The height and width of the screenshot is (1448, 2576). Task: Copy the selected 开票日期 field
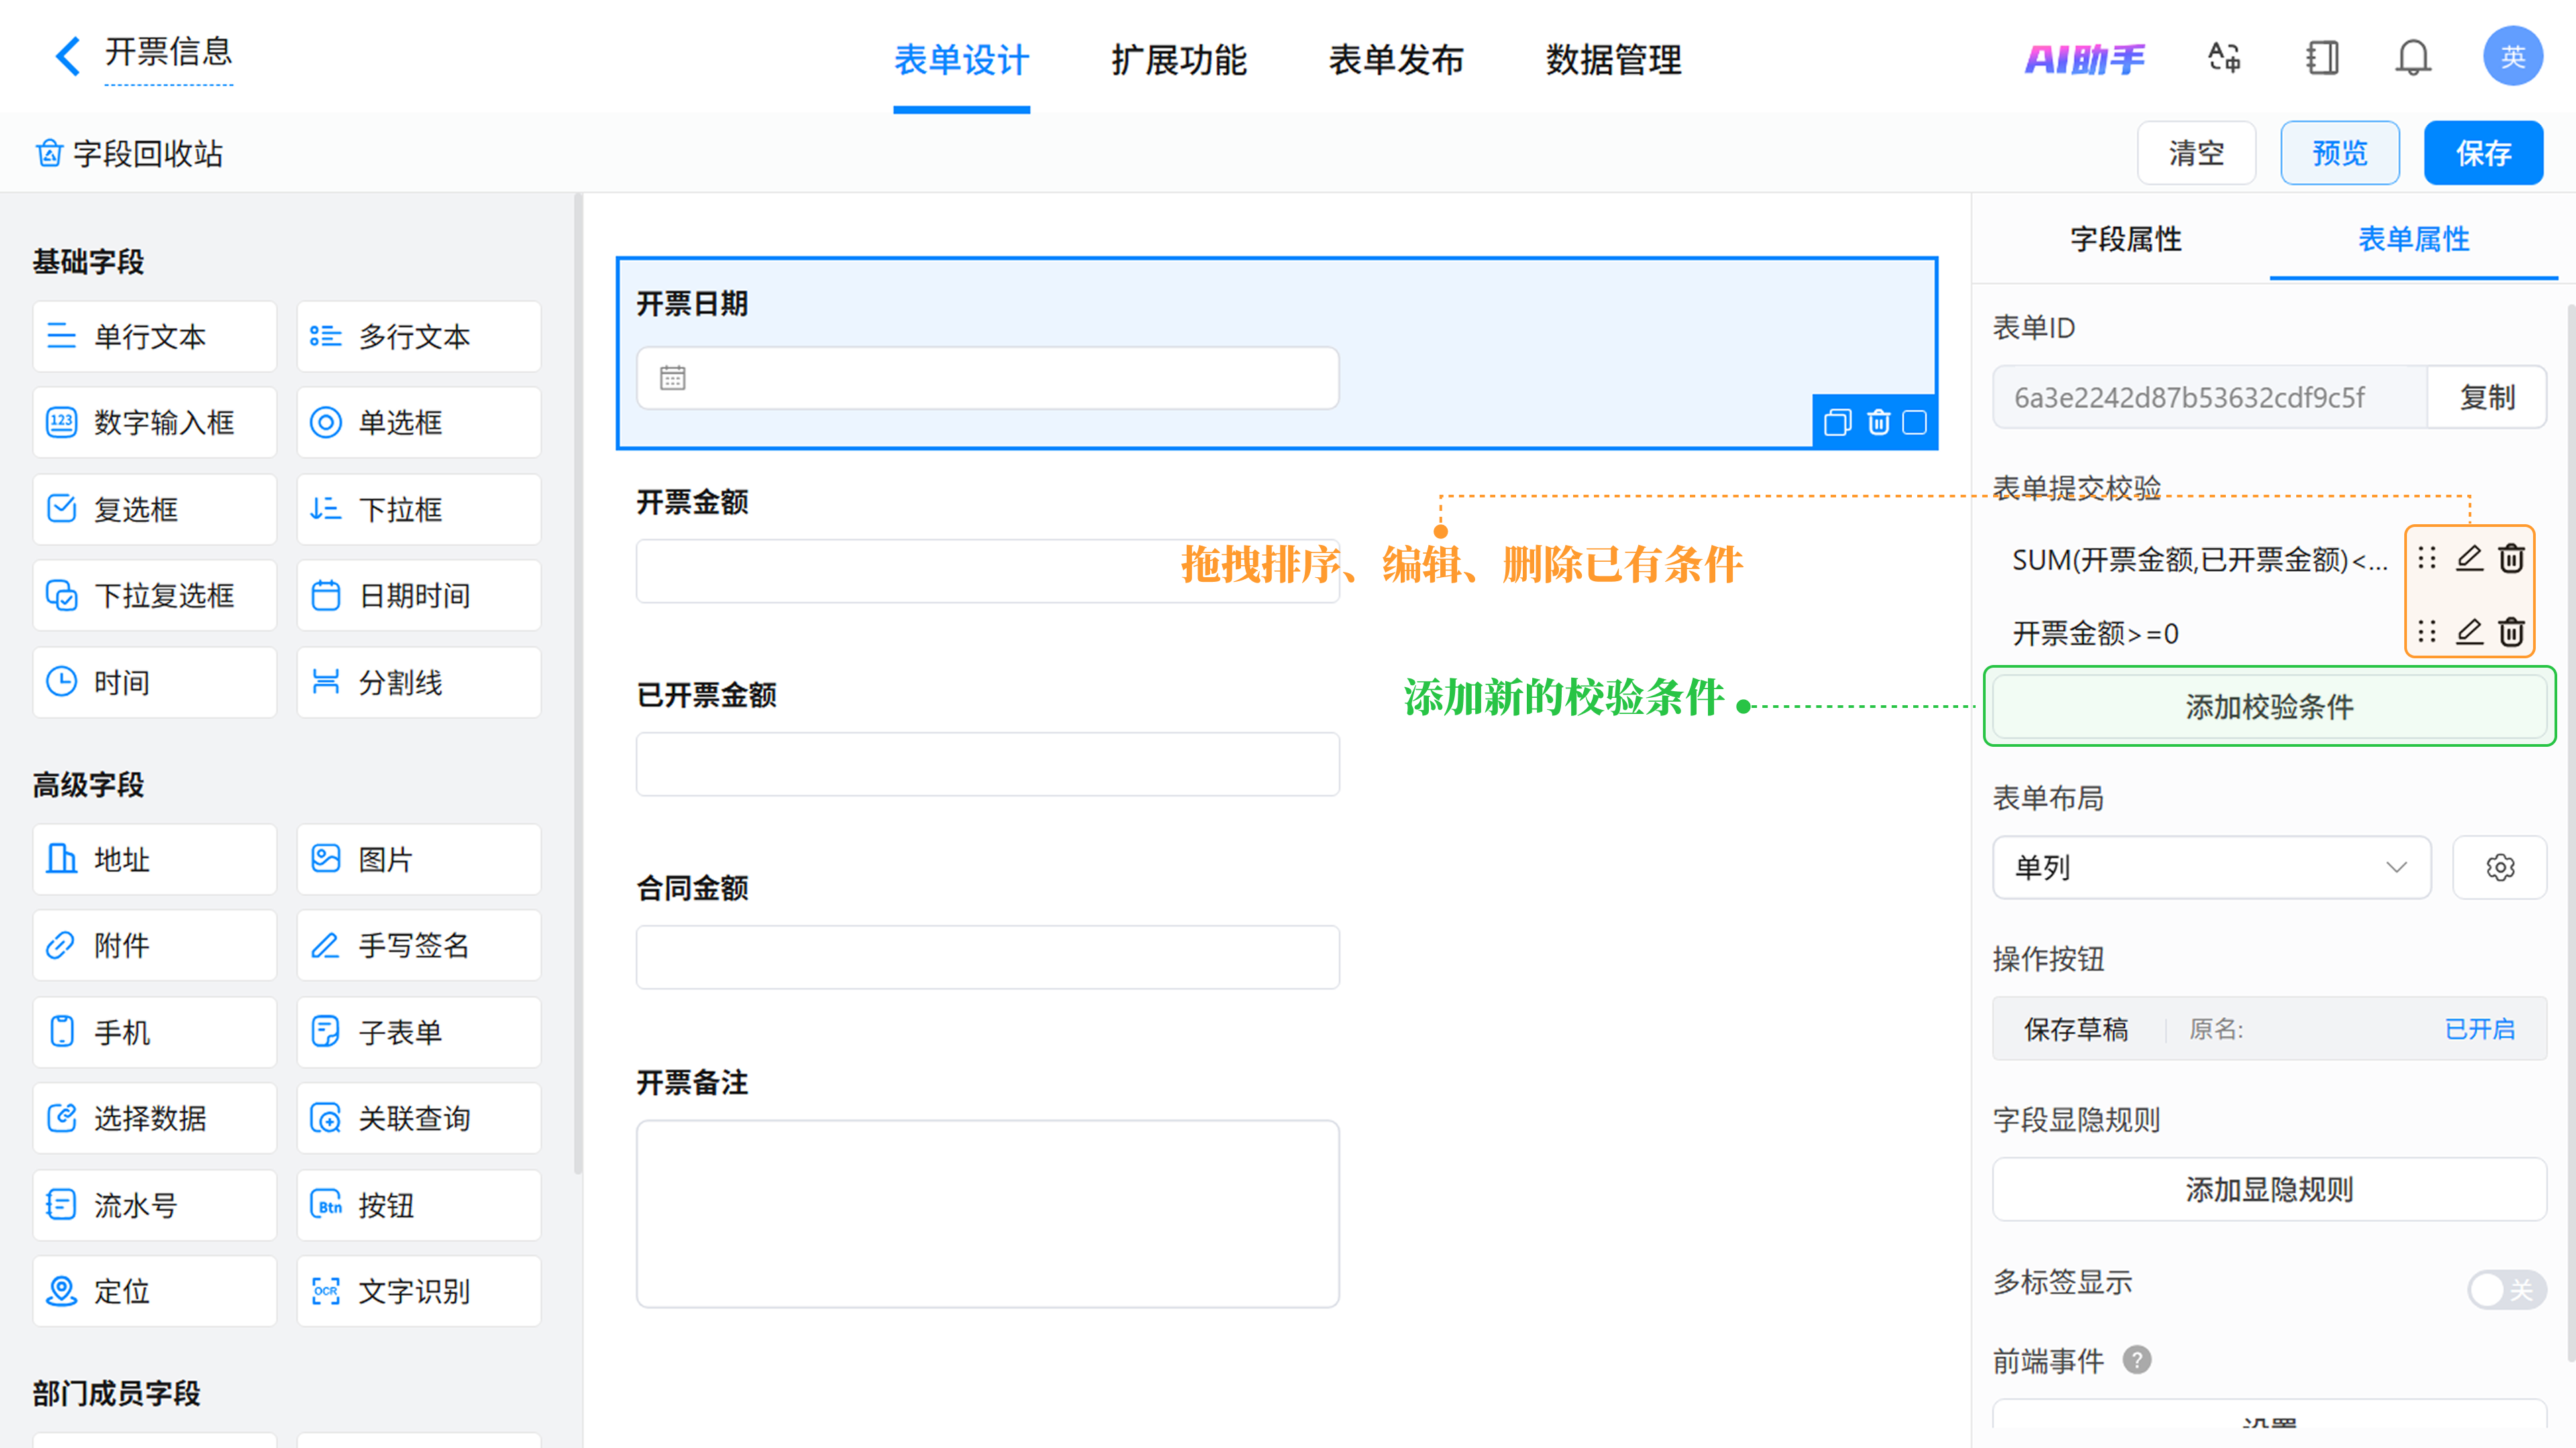[x=1837, y=423]
